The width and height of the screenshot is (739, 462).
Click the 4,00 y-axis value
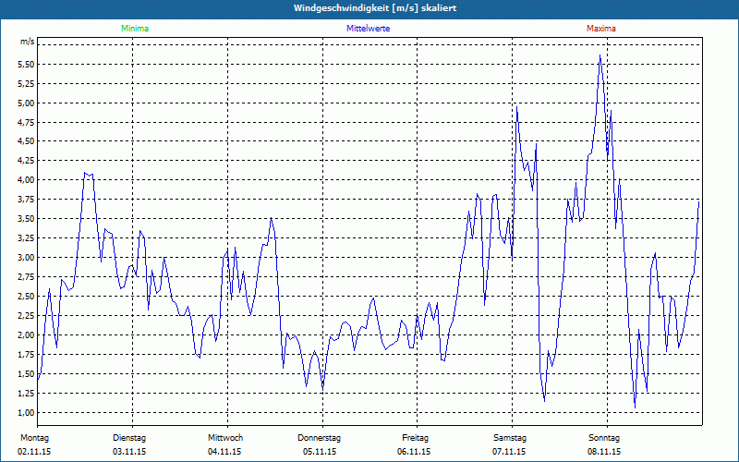(x=27, y=179)
